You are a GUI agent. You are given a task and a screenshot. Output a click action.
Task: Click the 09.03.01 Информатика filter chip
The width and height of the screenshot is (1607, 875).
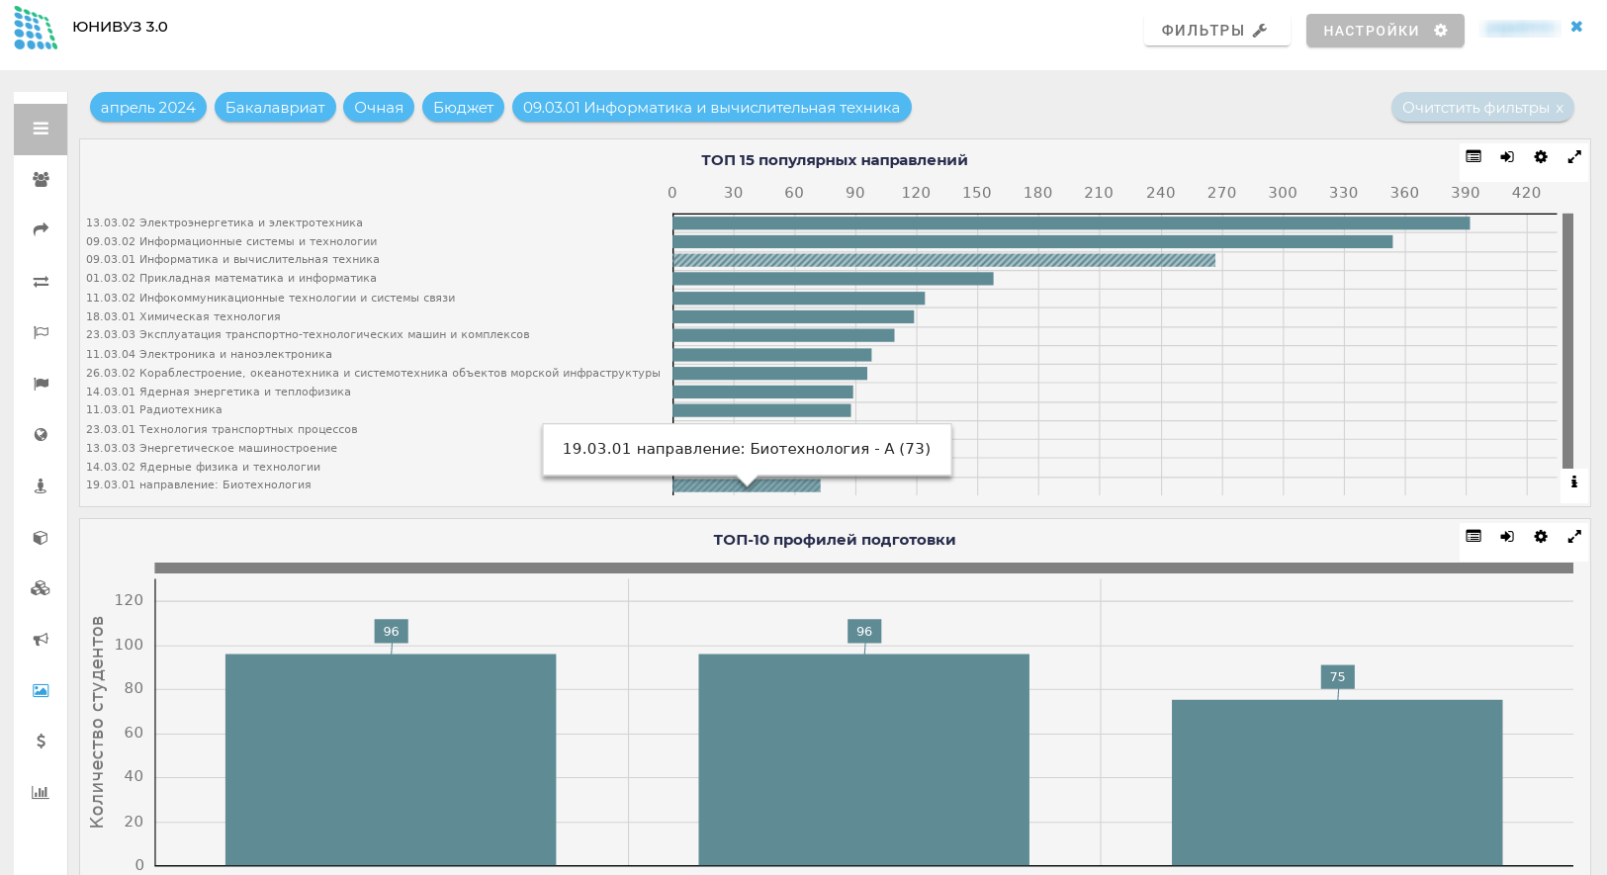711,107
